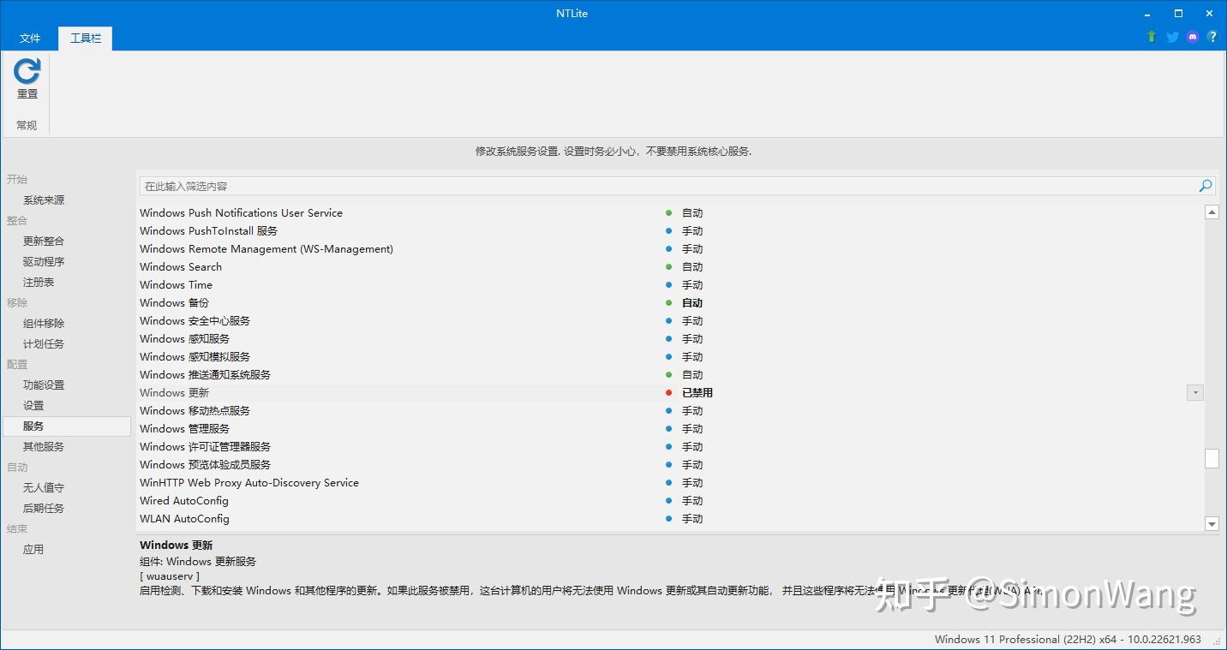Click the magnifier search icon in the filter bar

(x=1205, y=185)
